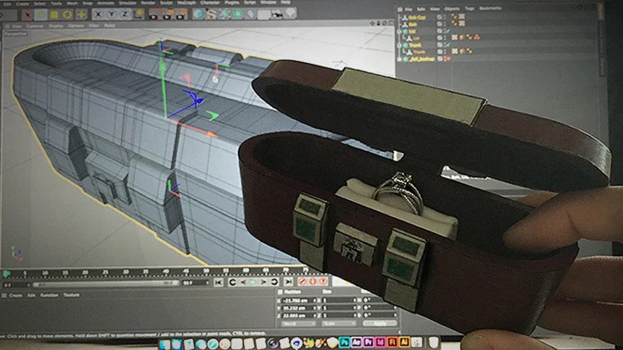
Task: Disable the Trunk generator green checkmark
Action: click(x=447, y=45)
